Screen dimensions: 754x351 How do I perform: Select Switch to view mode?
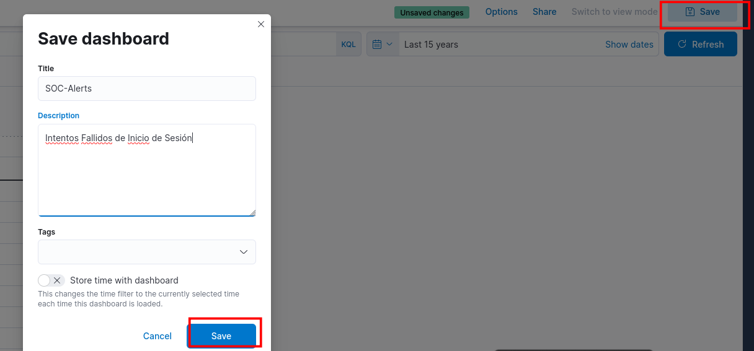click(x=614, y=12)
